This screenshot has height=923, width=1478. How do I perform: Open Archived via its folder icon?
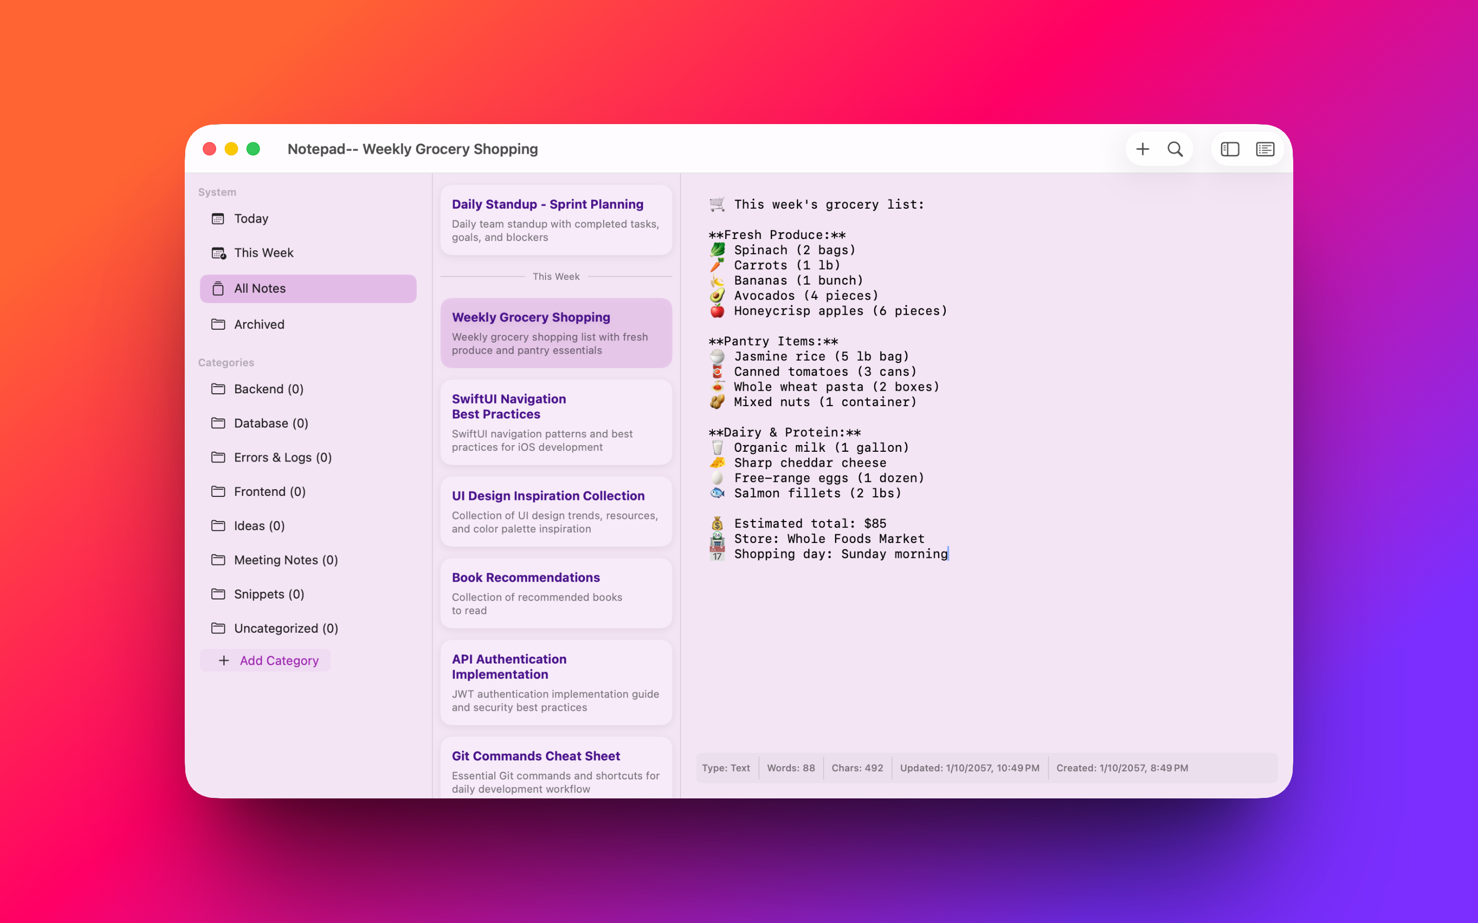(218, 324)
